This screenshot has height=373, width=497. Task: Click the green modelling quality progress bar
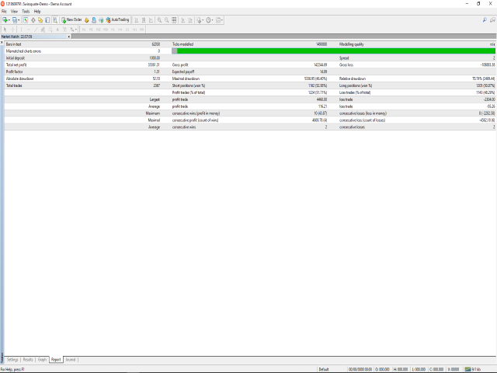click(x=333, y=51)
